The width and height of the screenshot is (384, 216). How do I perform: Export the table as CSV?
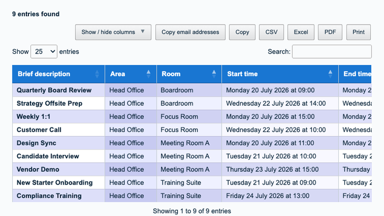point(271,32)
